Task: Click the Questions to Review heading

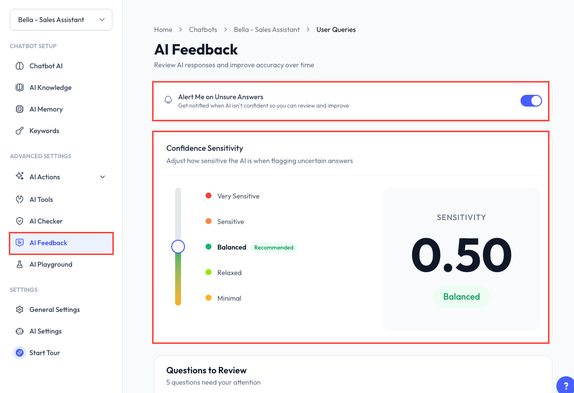Action: pos(207,370)
